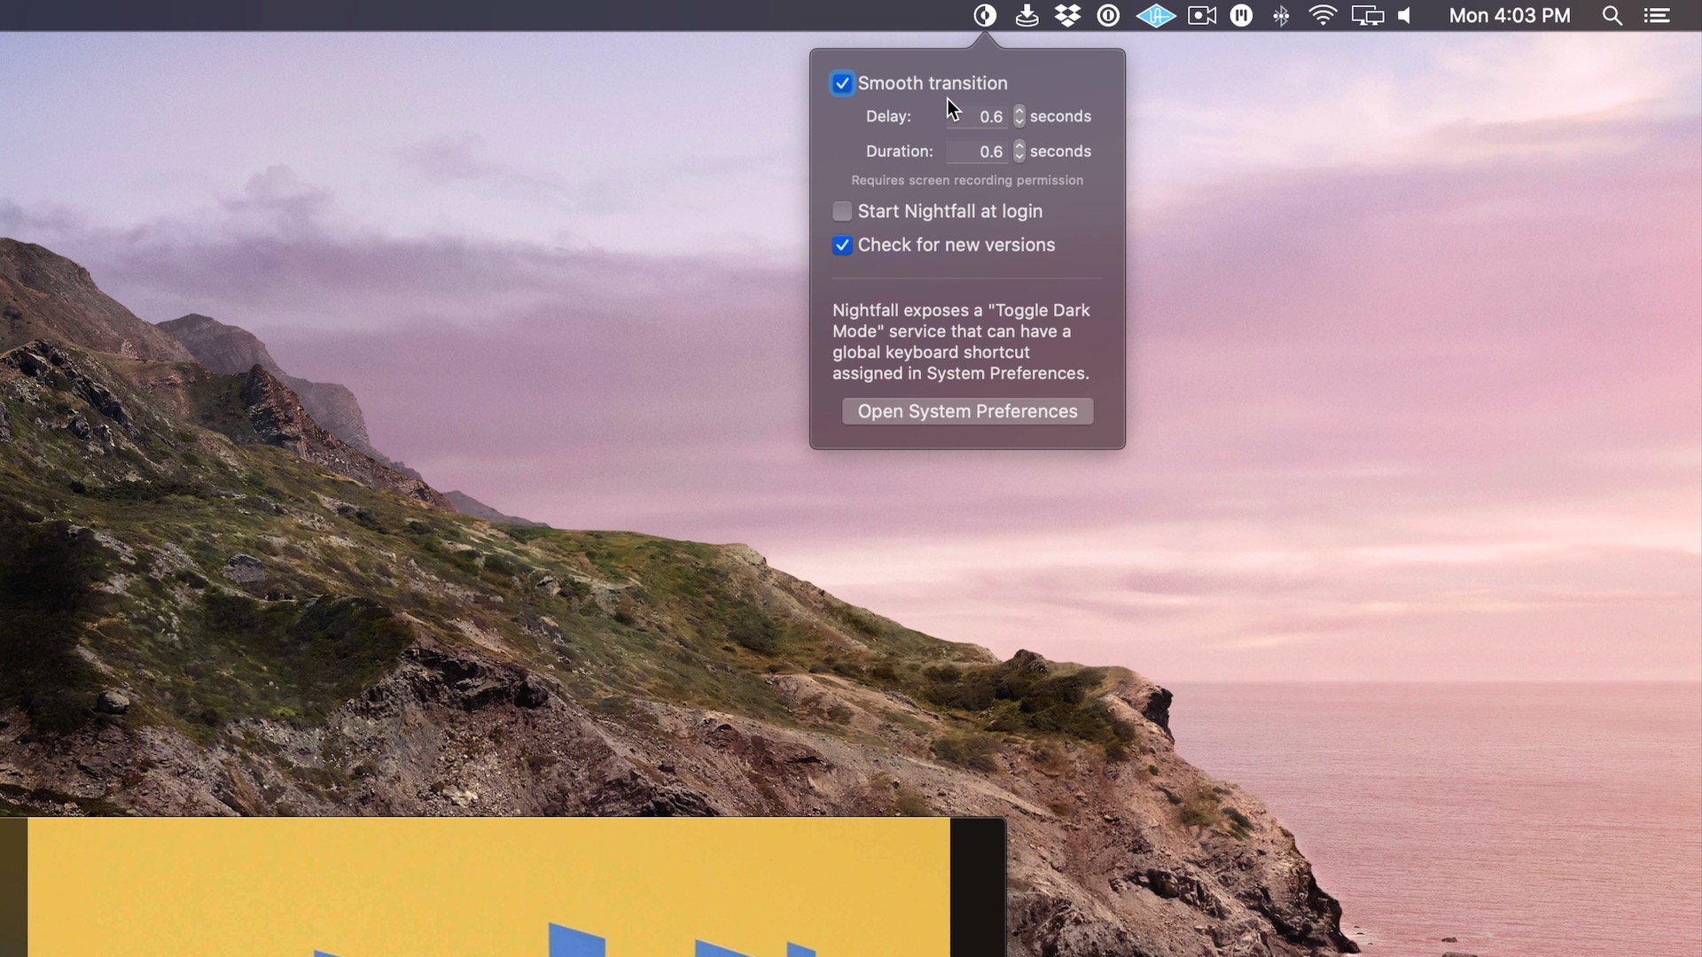
Task: Open Notification Center
Action: [1657, 15]
